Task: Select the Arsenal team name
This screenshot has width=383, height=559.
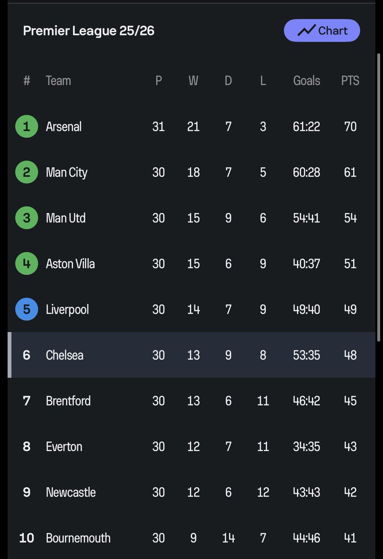Action: pyautogui.click(x=64, y=126)
